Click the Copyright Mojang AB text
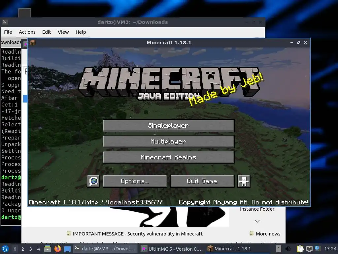Image resolution: width=338 pixels, height=254 pixels. click(243, 202)
